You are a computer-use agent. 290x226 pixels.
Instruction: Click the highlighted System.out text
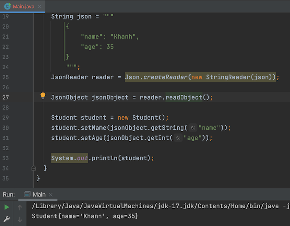pos(70,158)
